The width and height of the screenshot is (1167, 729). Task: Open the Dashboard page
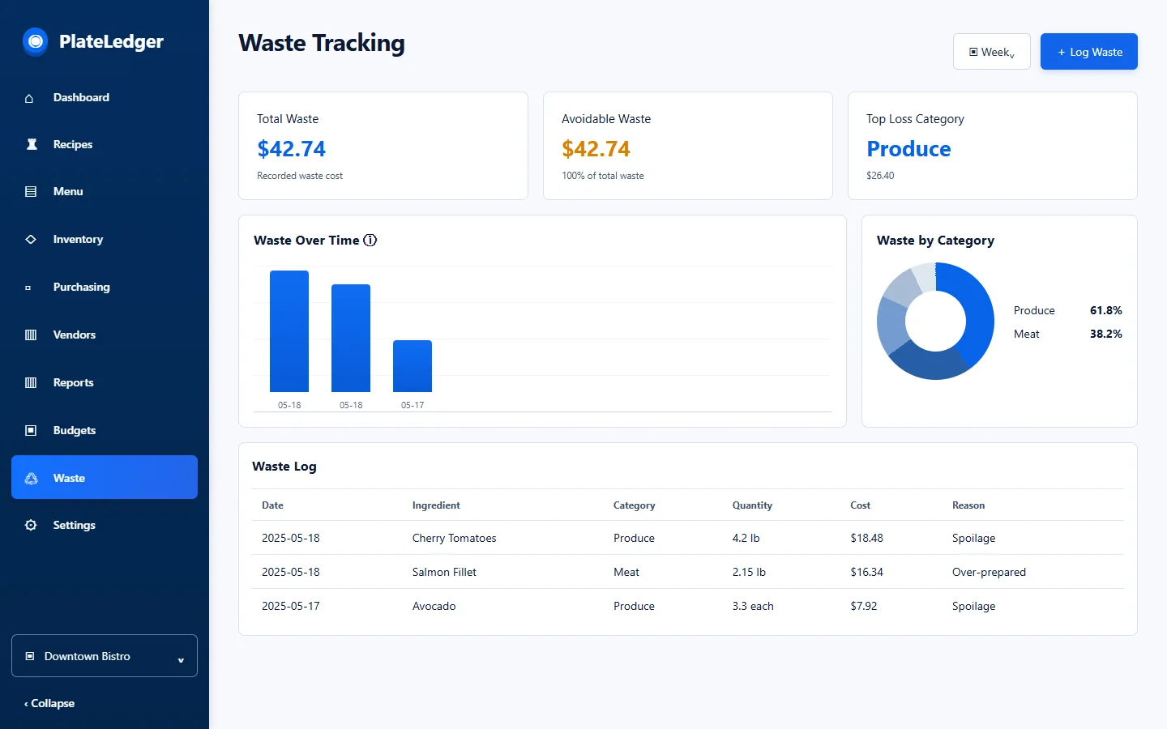click(x=105, y=97)
